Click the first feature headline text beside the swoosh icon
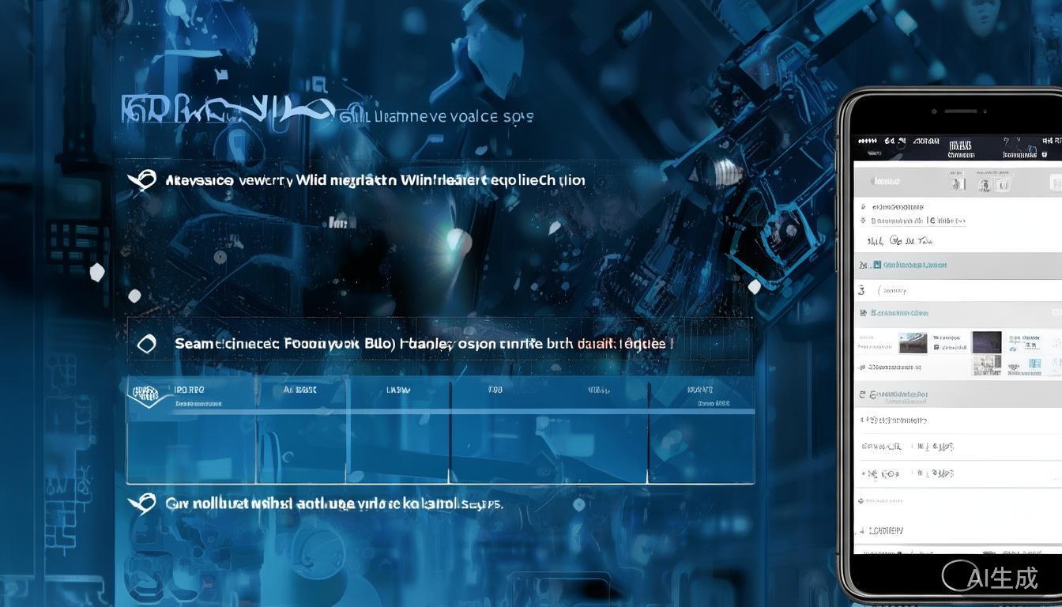Viewport: 1062px width, 607px height. (375, 180)
